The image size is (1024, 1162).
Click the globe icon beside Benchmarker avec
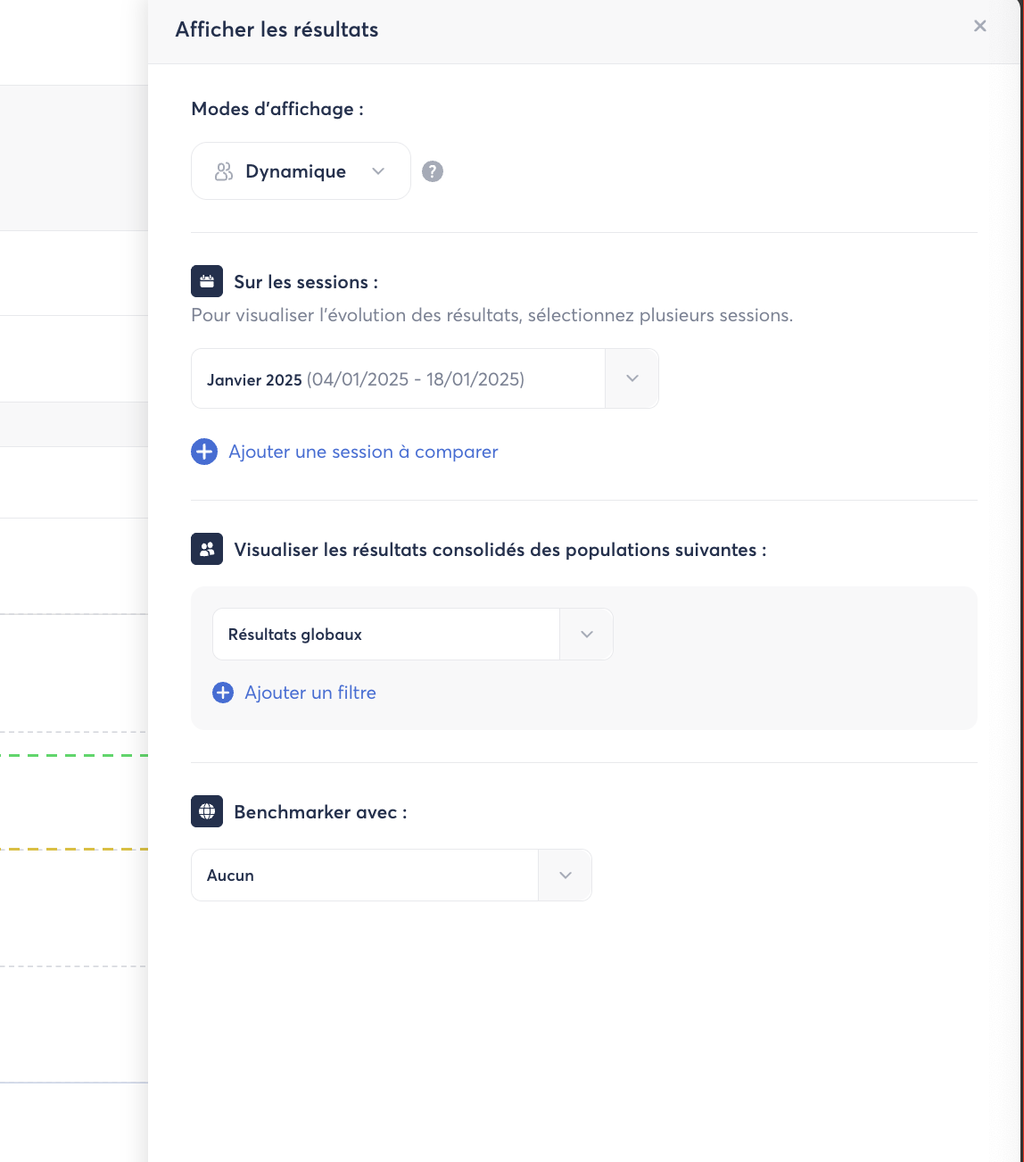pyautogui.click(x=207, y=811)
